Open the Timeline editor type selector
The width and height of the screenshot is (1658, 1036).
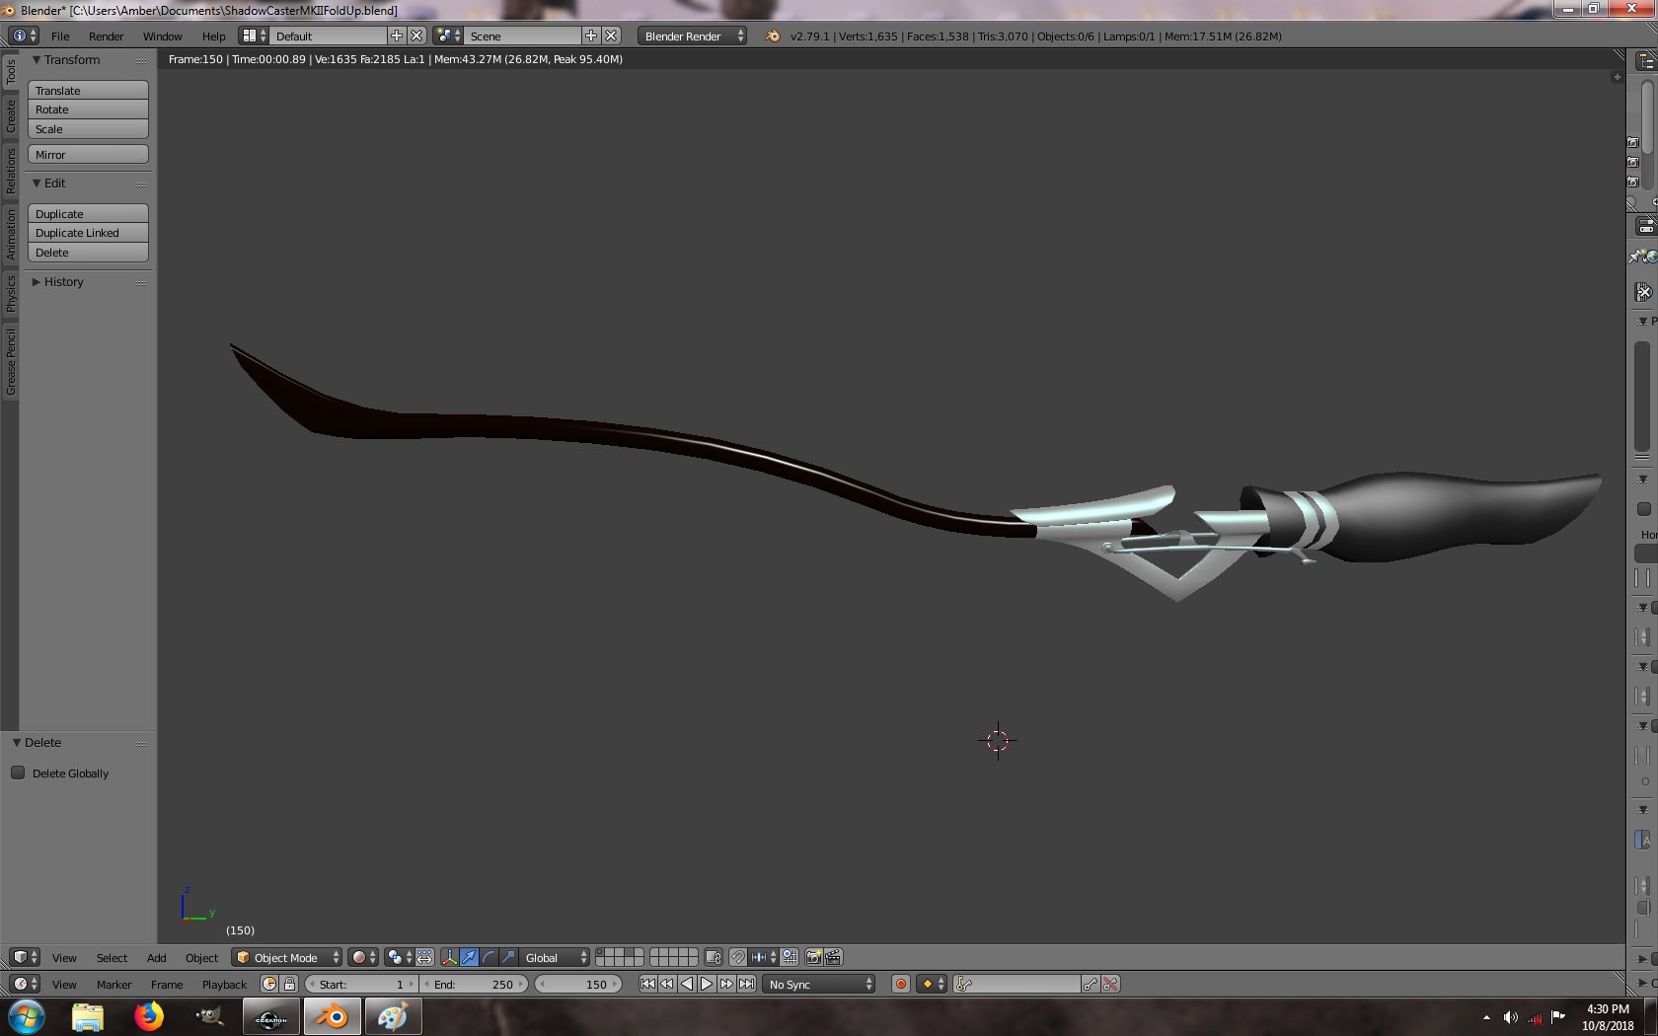pos(24,984)
